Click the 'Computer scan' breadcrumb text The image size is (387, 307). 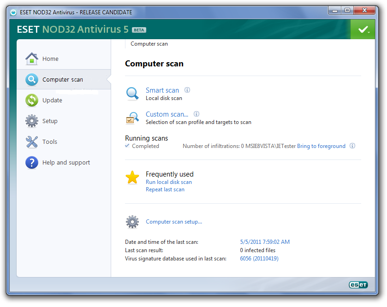[x=149, y=44]
